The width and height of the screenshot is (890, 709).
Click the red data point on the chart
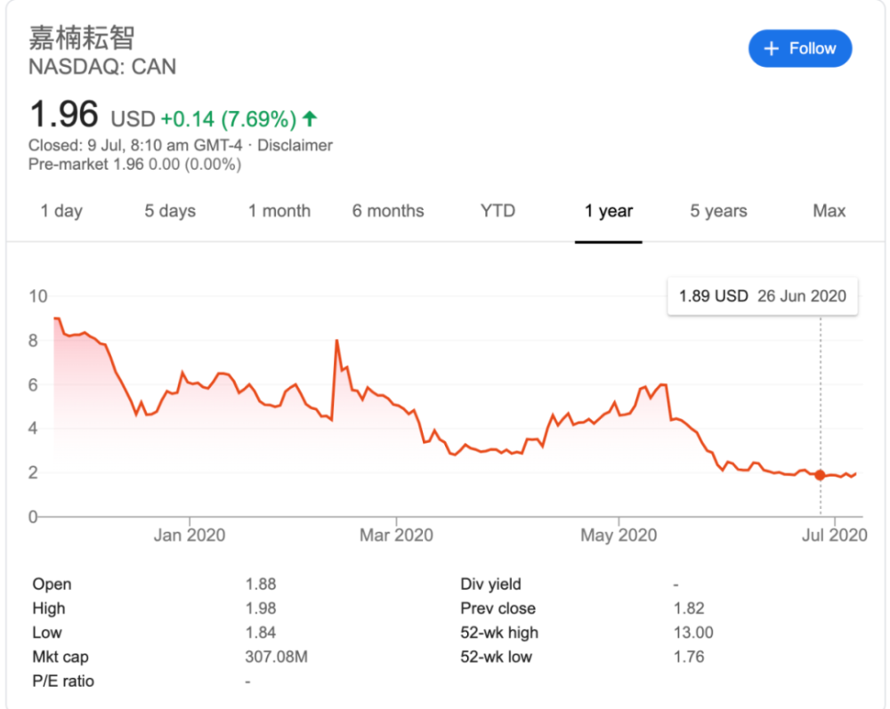820,475
